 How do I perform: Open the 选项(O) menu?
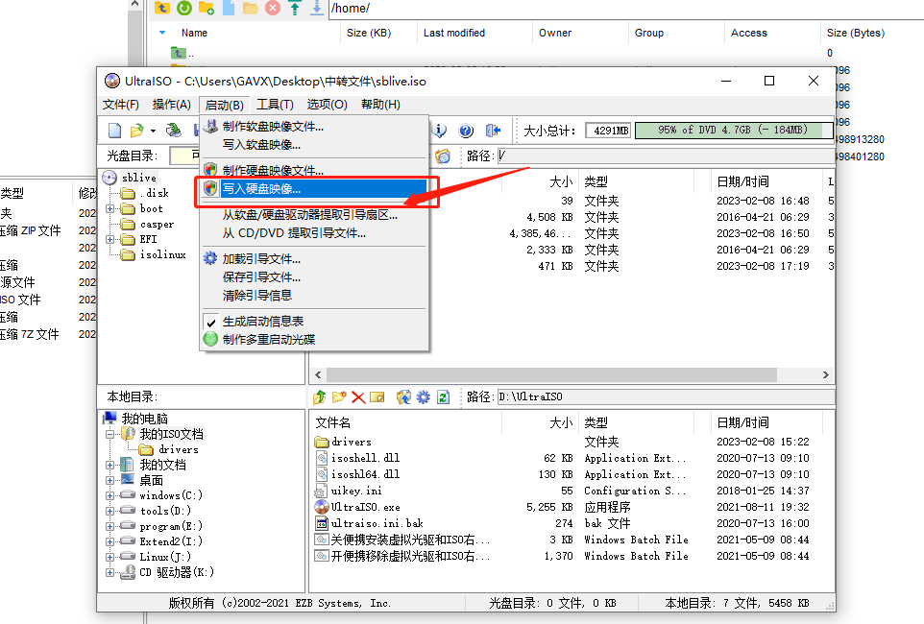click(328, 105)
